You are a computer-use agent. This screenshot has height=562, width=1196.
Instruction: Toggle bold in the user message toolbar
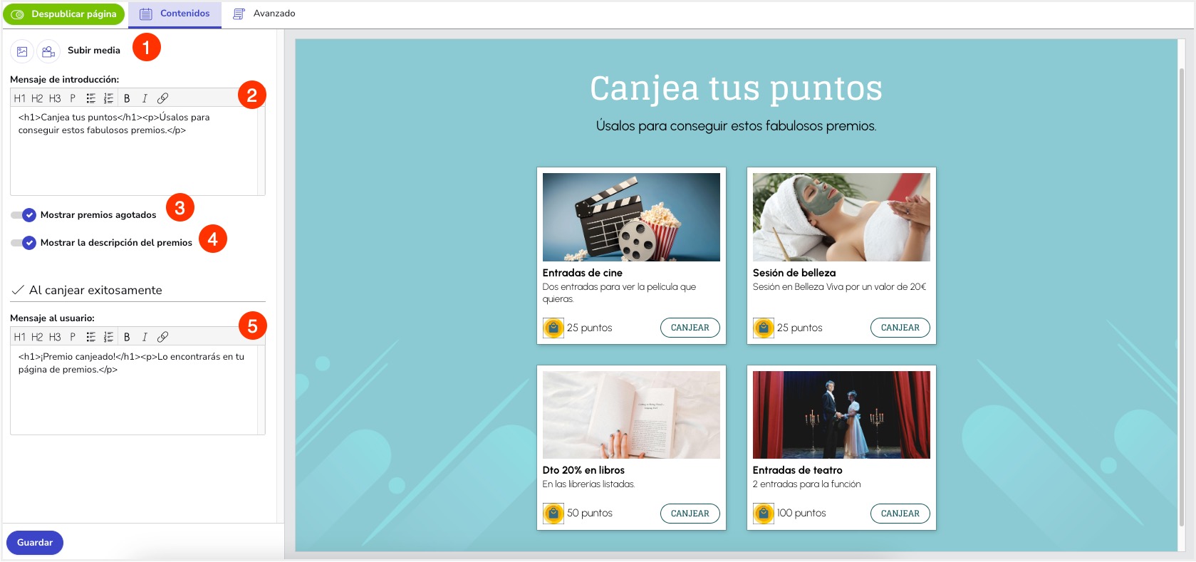click(127, 337)
